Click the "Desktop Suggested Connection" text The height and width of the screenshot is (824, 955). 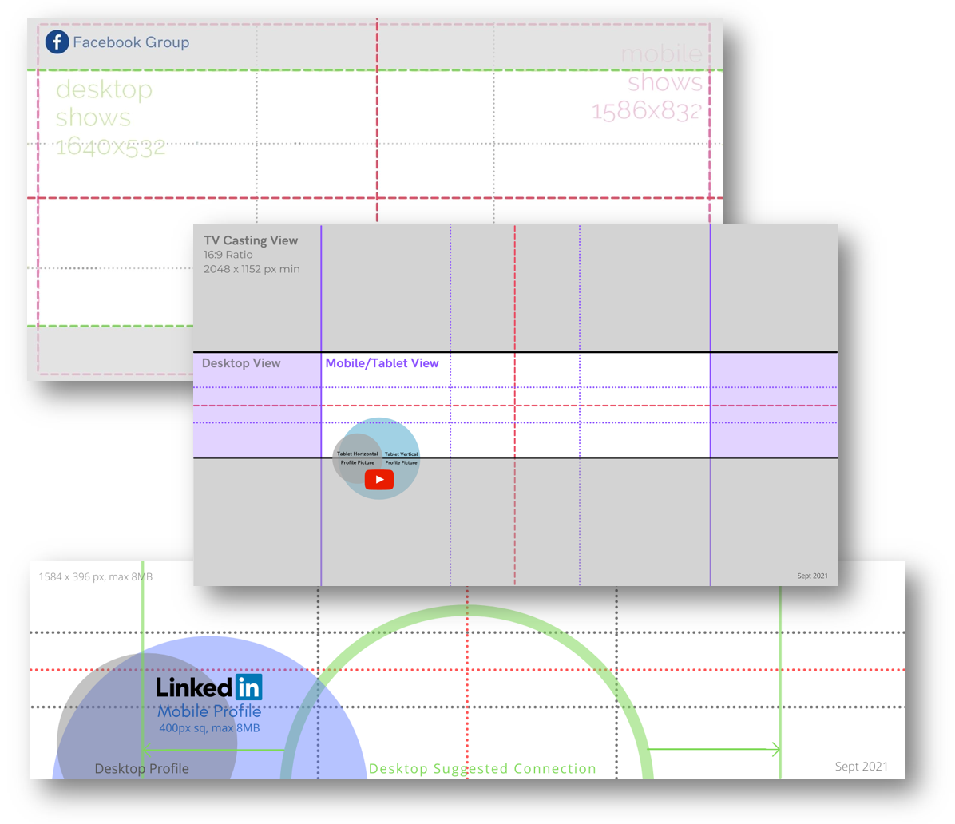(x=482, y=769)
